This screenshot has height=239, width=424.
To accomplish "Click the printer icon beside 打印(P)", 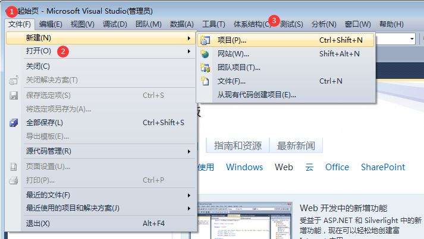I will click(x=14, y=180).
